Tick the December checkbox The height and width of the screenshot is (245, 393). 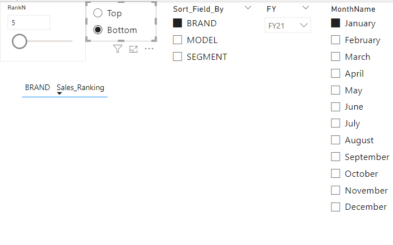[336, 207]
